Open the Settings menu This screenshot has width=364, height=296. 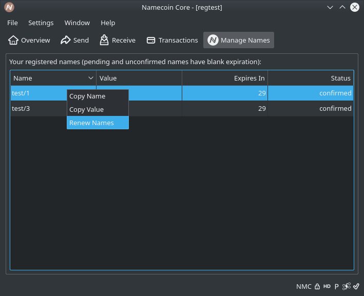(41, 23)
